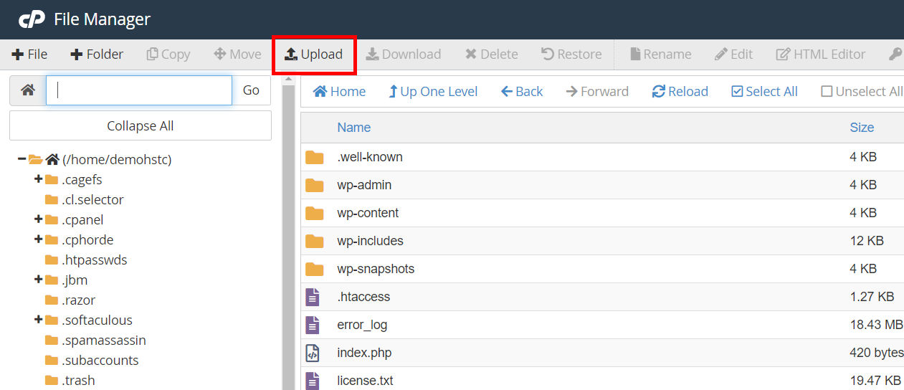Viewport: 904px width, 390px height.
Task: Click the Move toolbar button
Action: (x=238, y=54)
